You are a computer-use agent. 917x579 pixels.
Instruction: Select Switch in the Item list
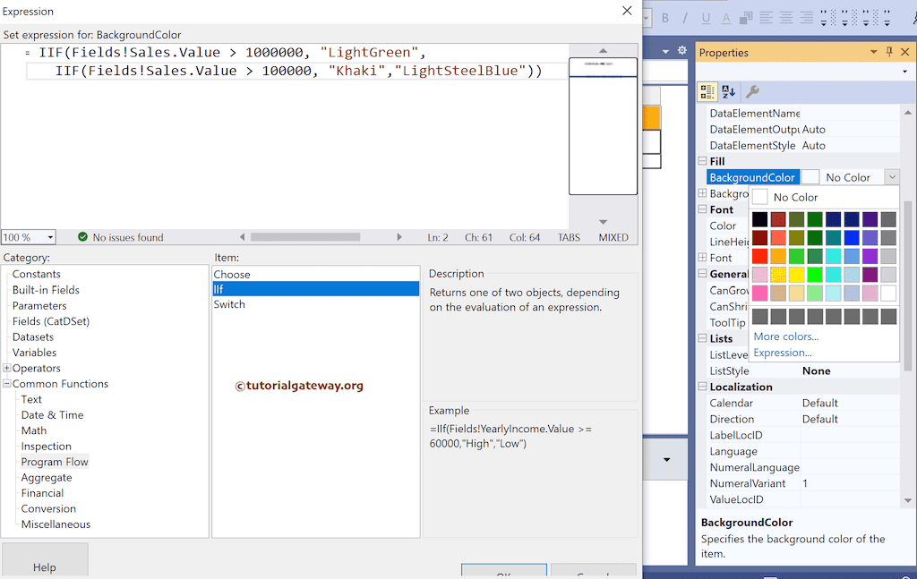pyautogui.click(x=229, y=304)
